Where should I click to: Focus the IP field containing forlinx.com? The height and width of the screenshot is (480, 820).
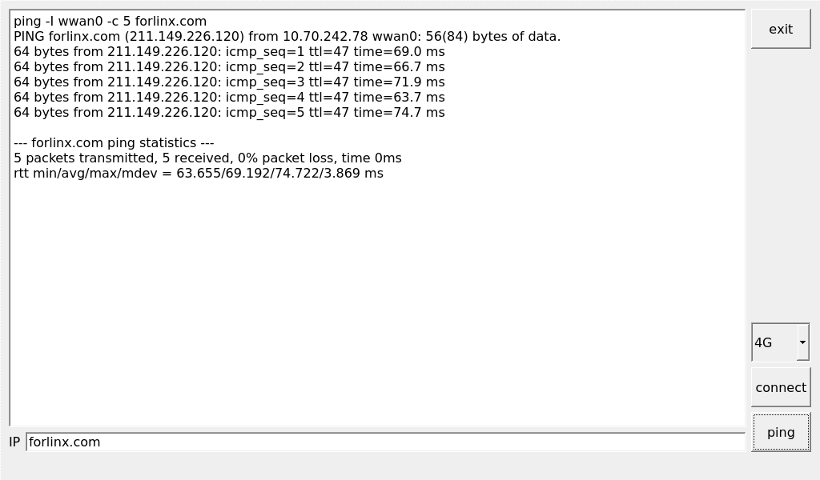(385, 442)
